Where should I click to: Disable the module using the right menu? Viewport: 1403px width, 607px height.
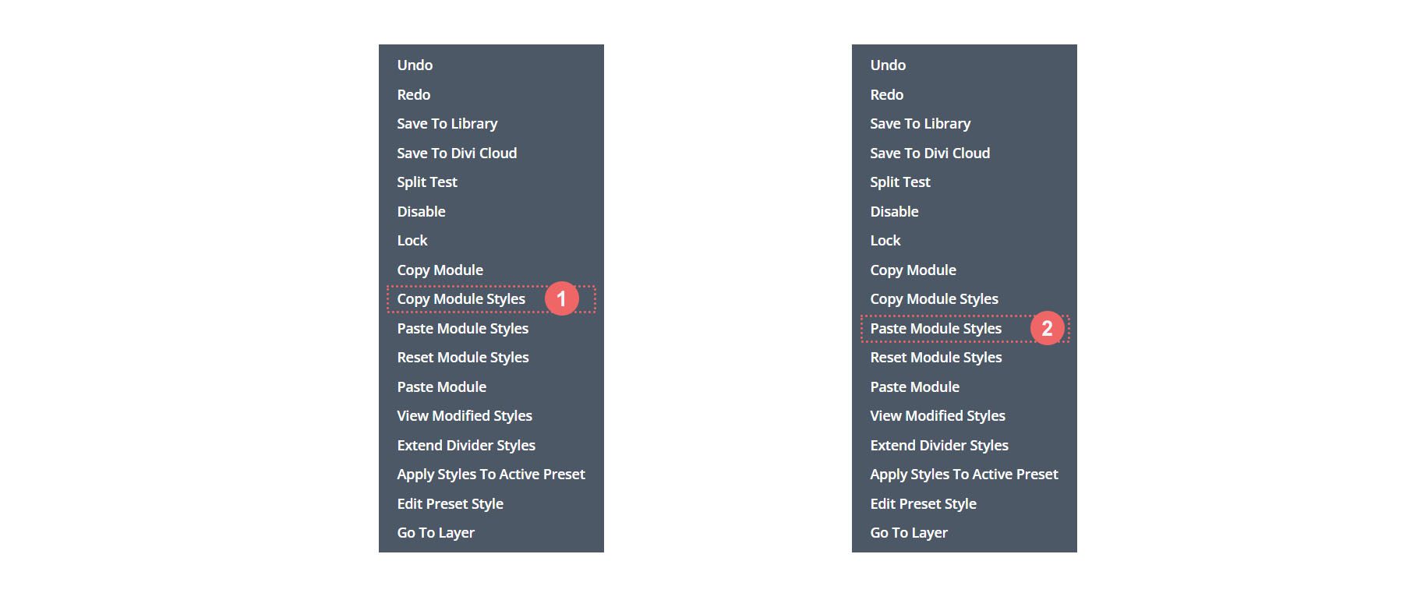coord(894,211)
